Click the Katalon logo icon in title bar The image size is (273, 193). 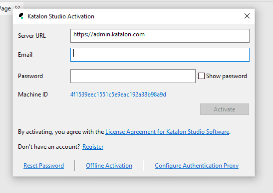pos(21,16)
